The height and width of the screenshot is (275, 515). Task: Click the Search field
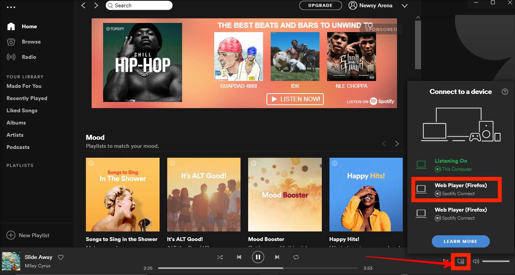[x=139, y=5]
